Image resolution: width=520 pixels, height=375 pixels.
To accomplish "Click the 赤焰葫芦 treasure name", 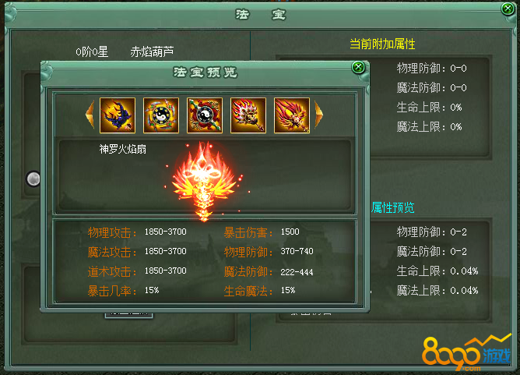I will [152, 51].
